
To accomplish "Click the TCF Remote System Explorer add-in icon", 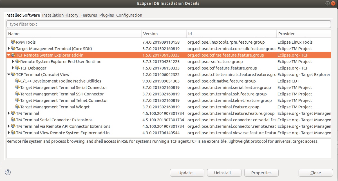I will coord(13,55).
